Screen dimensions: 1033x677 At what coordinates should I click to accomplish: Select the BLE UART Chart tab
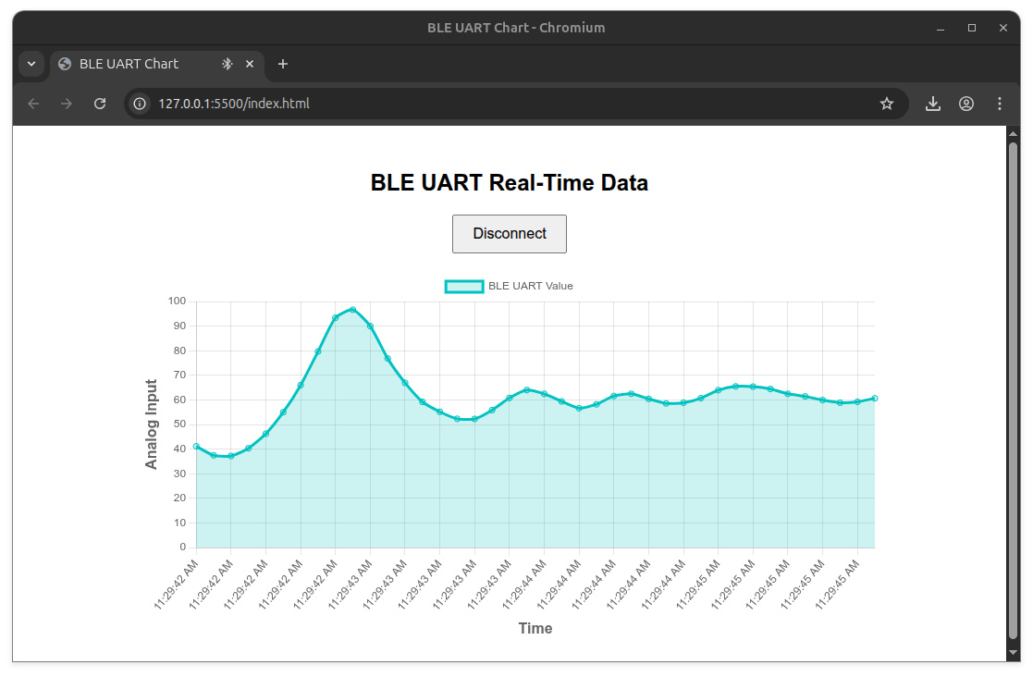click(129, 64)
